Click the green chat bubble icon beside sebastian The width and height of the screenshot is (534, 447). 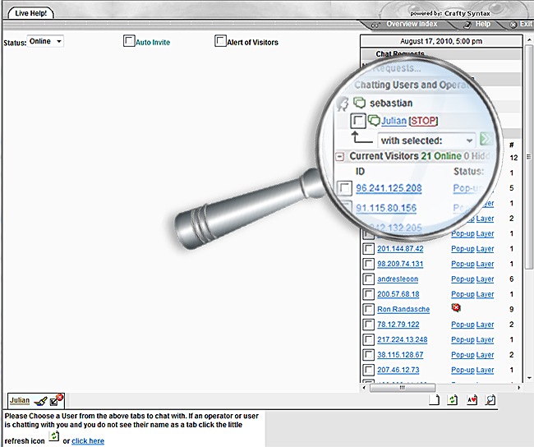359,104
